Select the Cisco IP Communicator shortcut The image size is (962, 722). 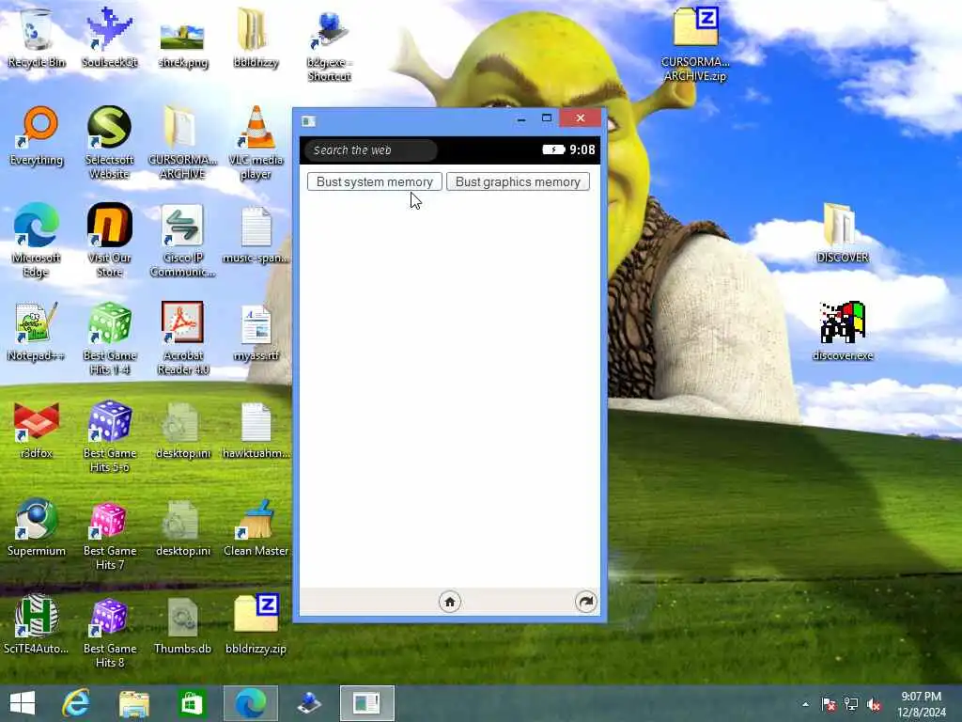click(182, 240)
